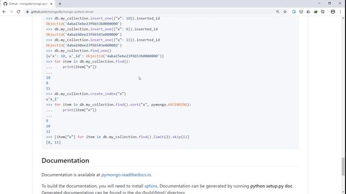
Task: Close the GitHub mongo-python-driver tab
Action: (51, 4)
